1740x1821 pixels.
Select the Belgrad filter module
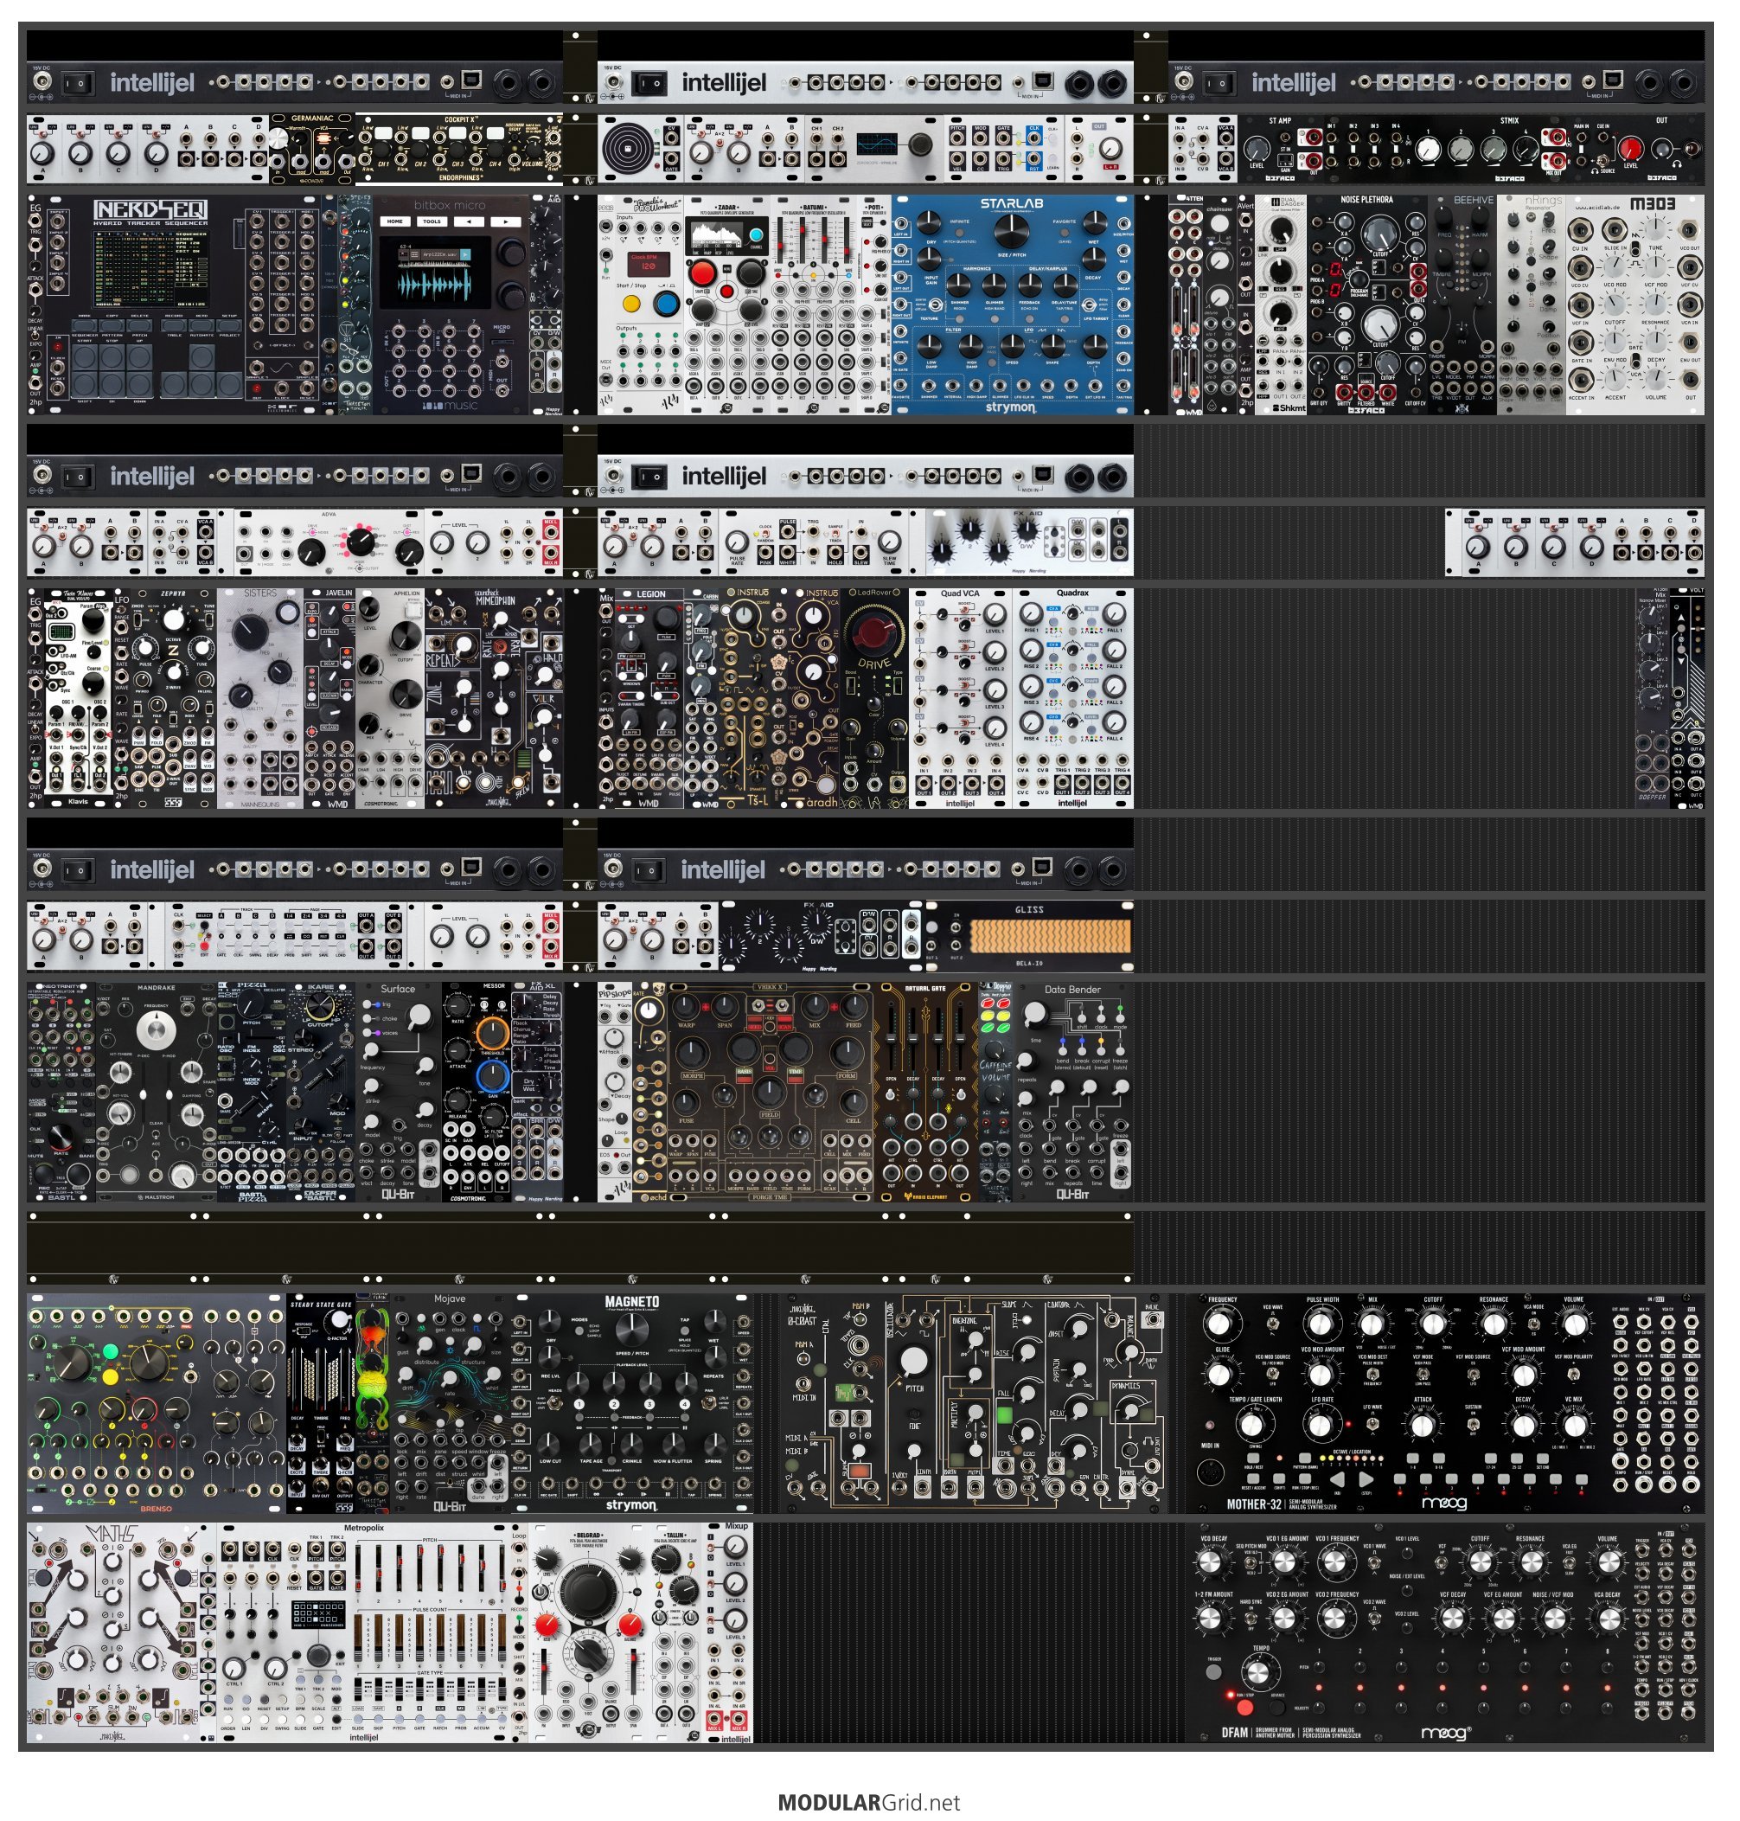588,1632
